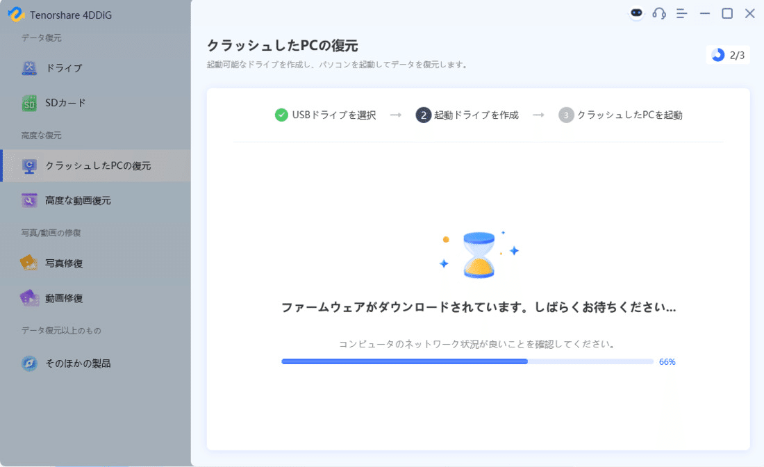Click the 2/3 progress badge

pyautogui.click(x=728, y=55)
